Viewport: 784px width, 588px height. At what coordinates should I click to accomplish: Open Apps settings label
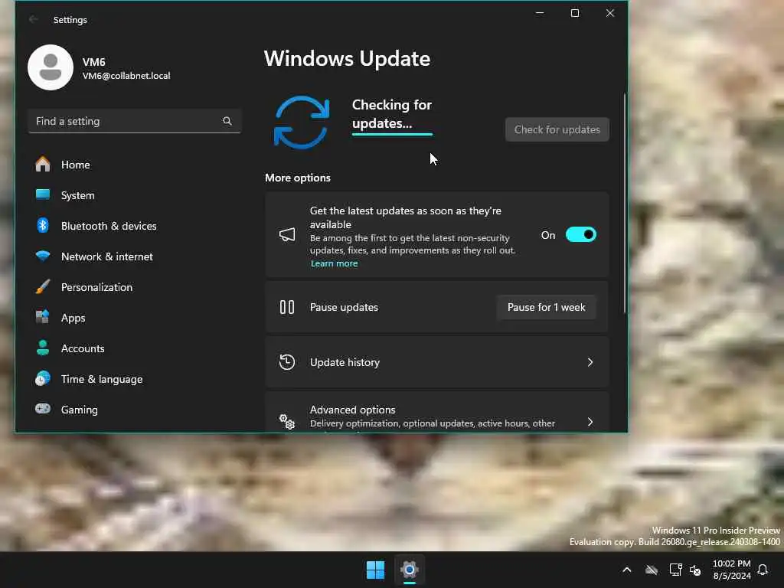(x=73, y=318)
